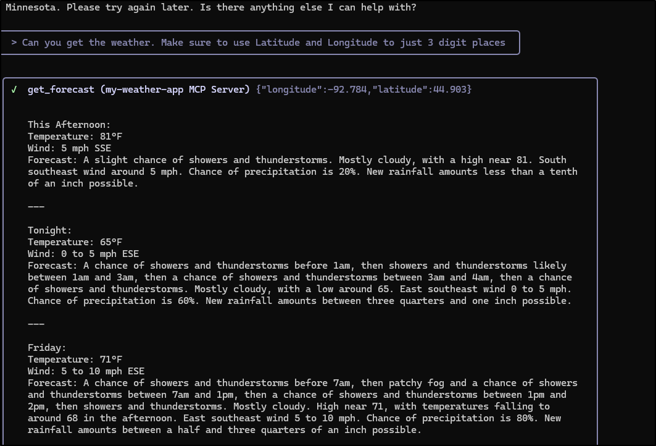Image resolution: width=656 pixels, height=446 pixels.
Task: Click the "This Afternoon:" heading
Action: point(69,125)
